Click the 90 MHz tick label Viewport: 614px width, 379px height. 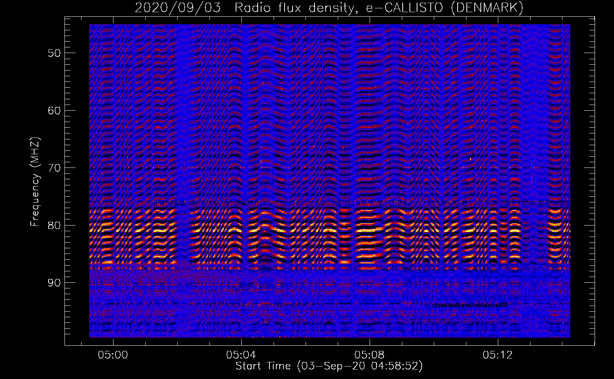[x=54, y=283]
